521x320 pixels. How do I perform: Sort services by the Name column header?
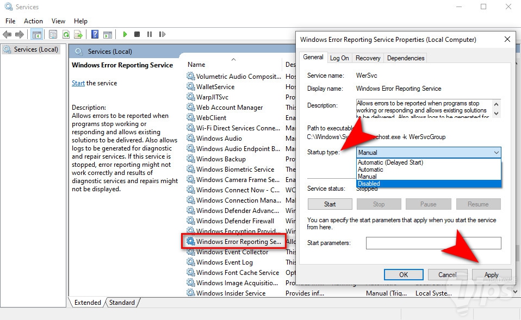[x=234, y=65]
